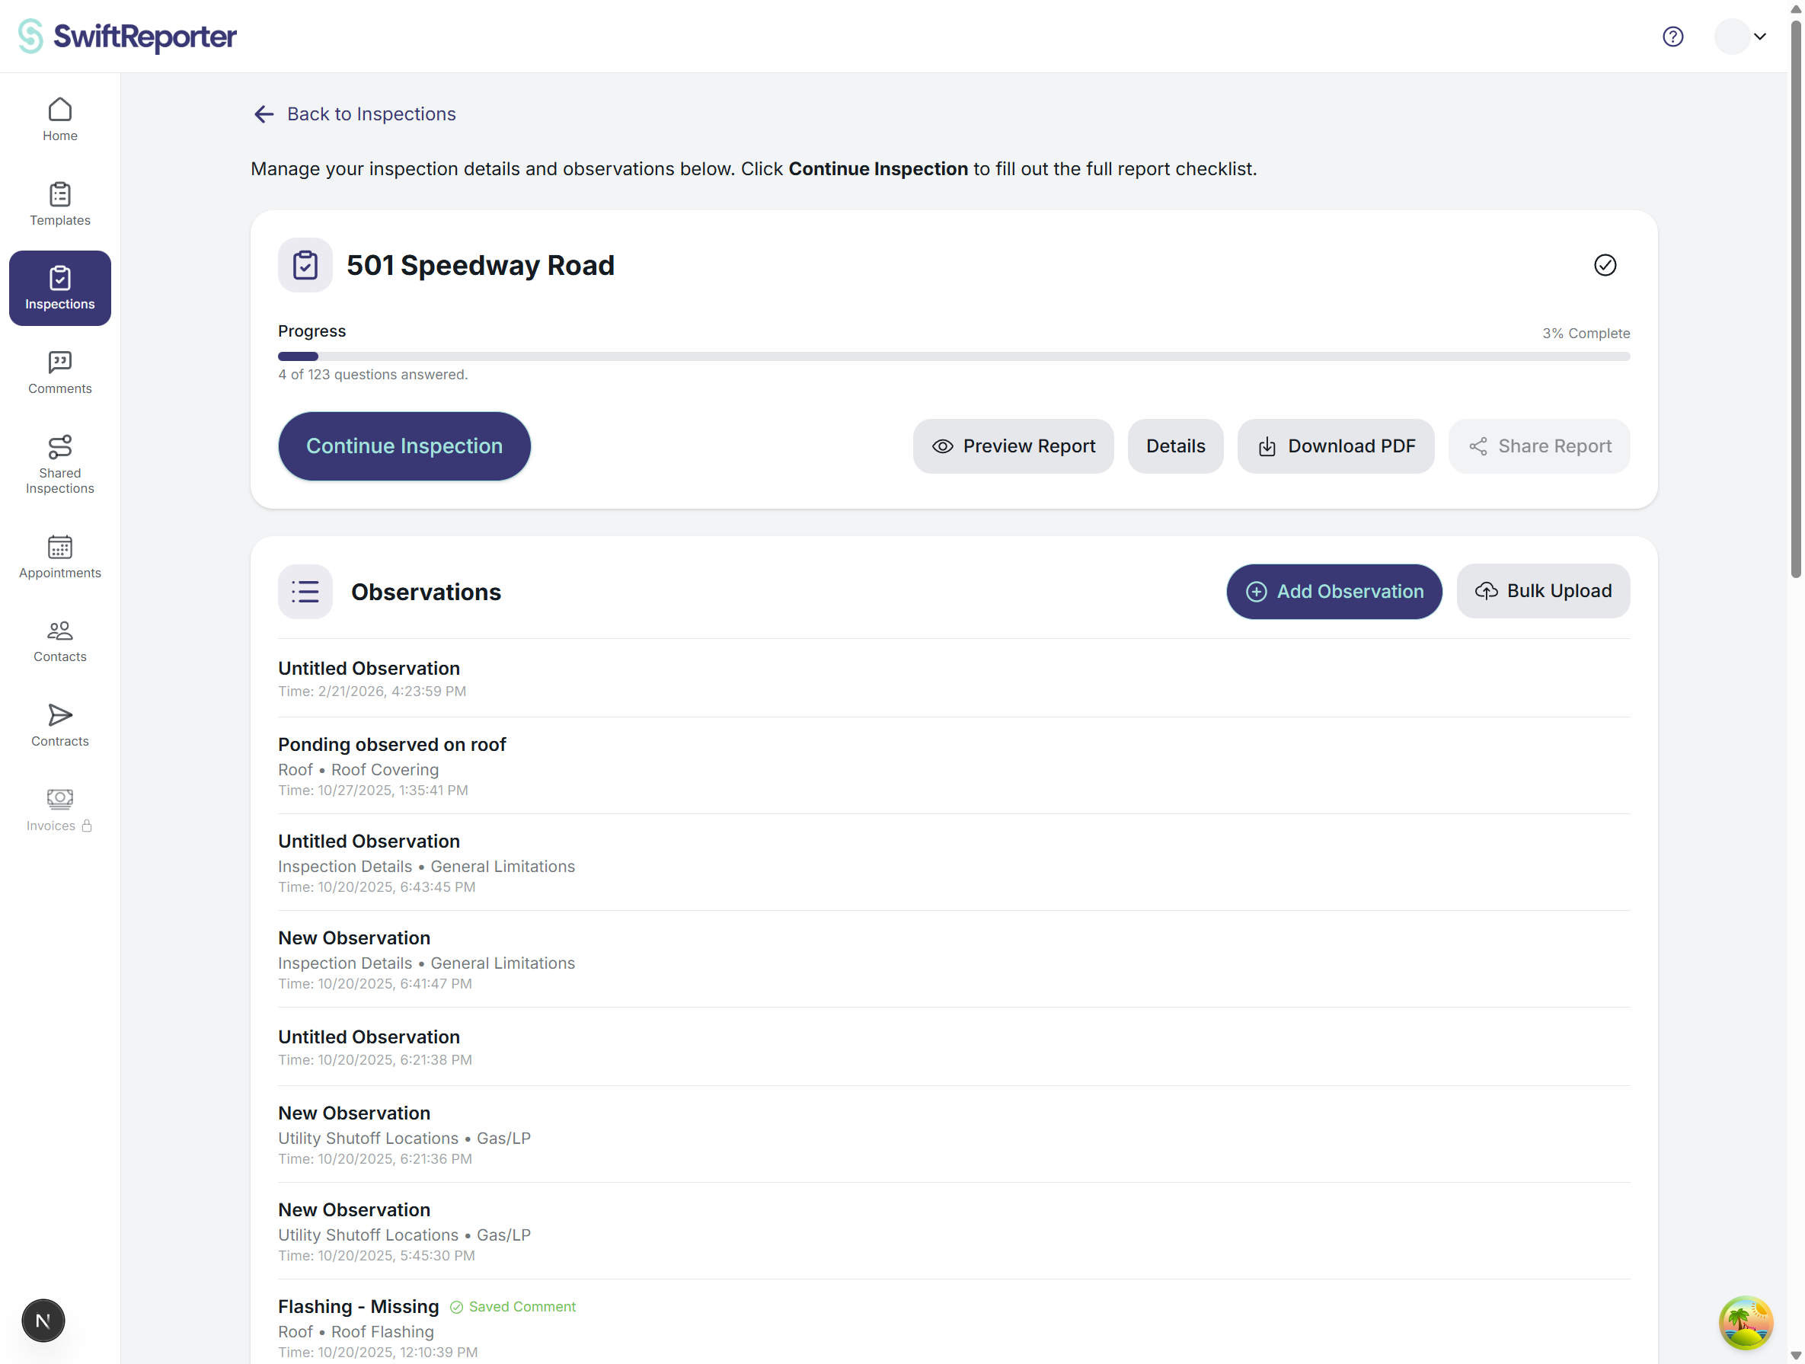Open the help question mark icon
Image resolution: width=1805 pixels, height=1364 pixels.
(x=1672, y=37)
